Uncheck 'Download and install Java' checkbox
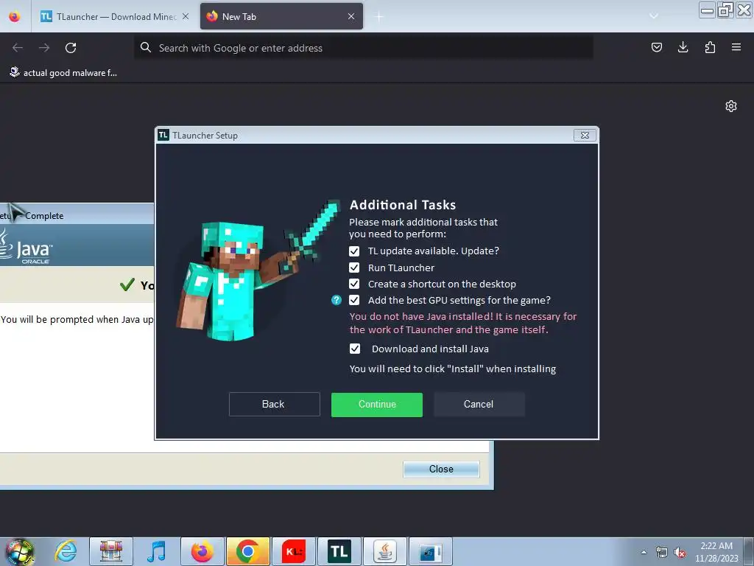Viewport: 754px width, 566px height. click(x=355, y=349)
